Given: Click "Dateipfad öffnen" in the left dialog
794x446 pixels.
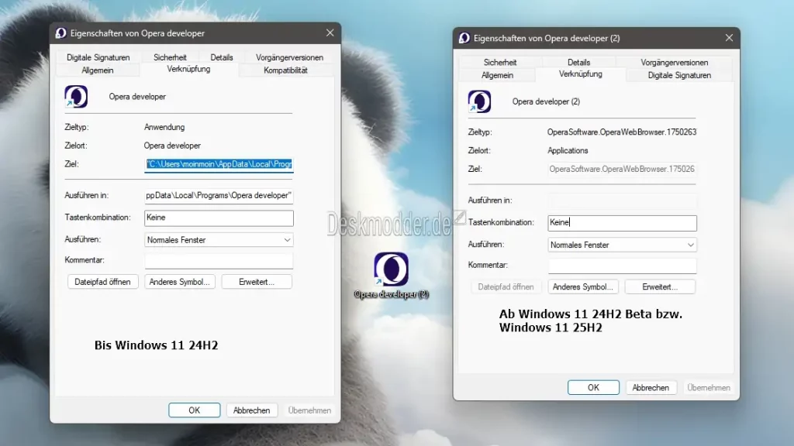Looking at the screenshot, I should click(x=102, y=281).
